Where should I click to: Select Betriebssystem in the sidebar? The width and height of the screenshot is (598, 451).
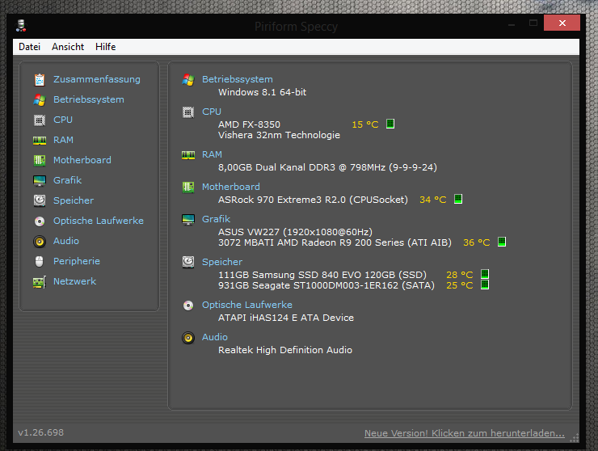click(89, 99)
